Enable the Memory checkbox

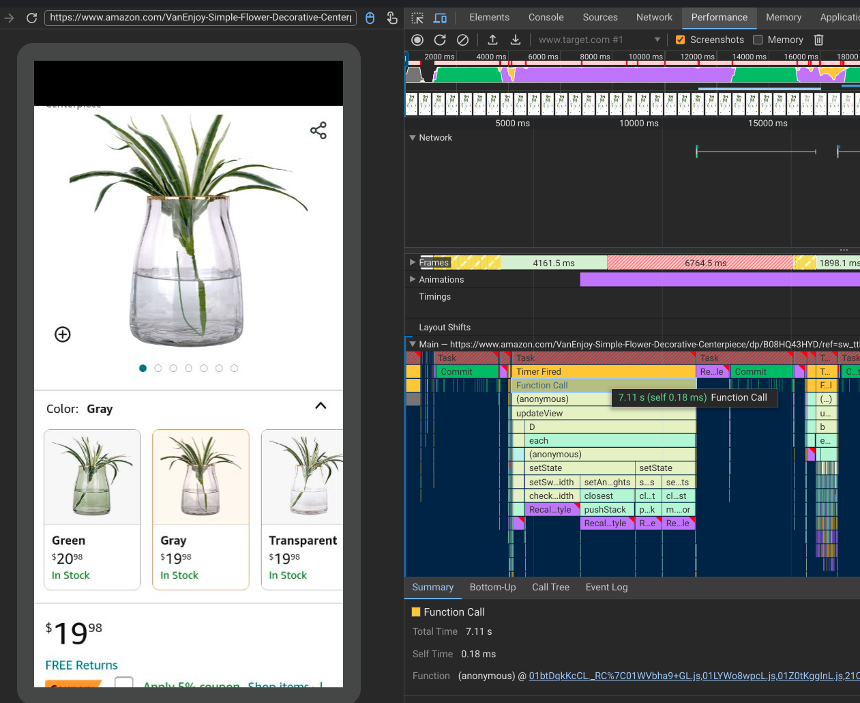[x=758, y=40]
